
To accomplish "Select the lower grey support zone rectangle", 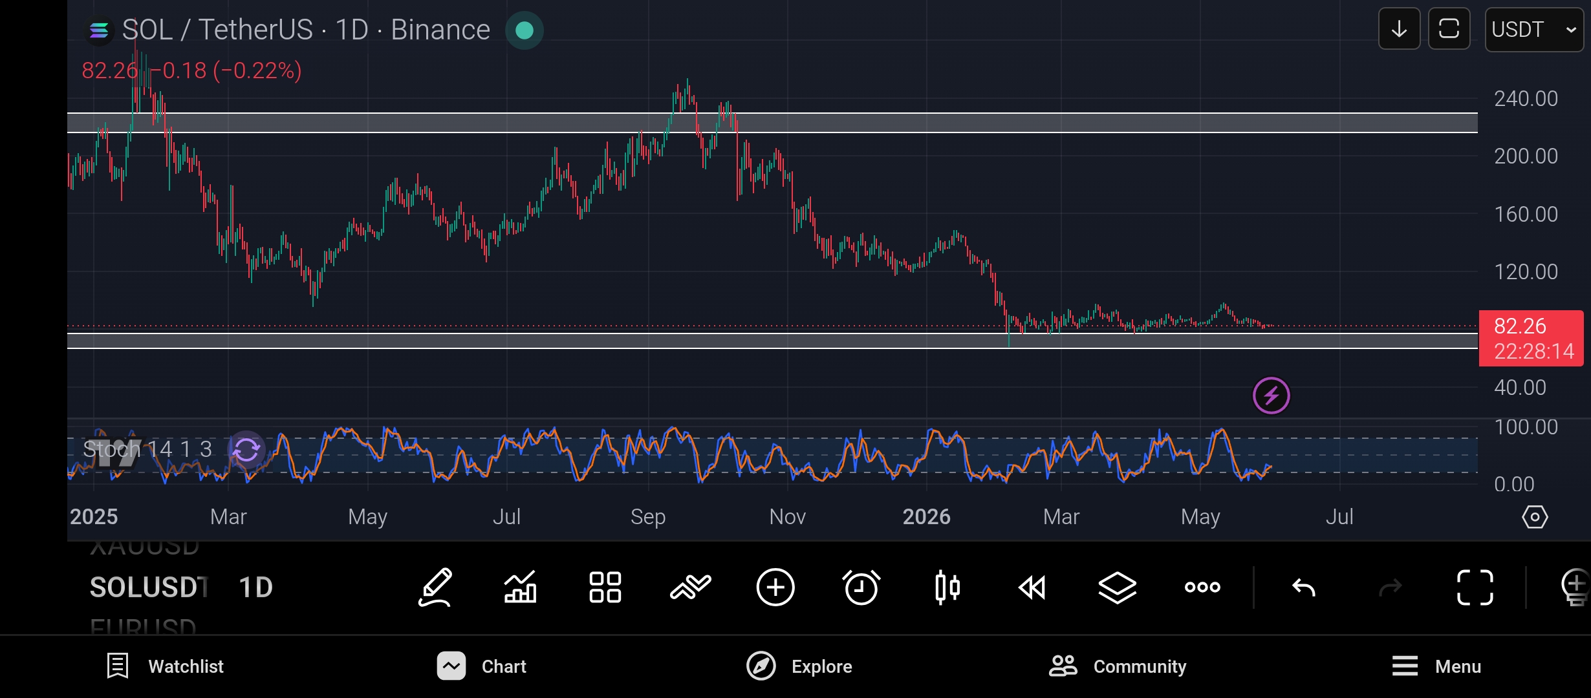I will [x=772, y=341].
